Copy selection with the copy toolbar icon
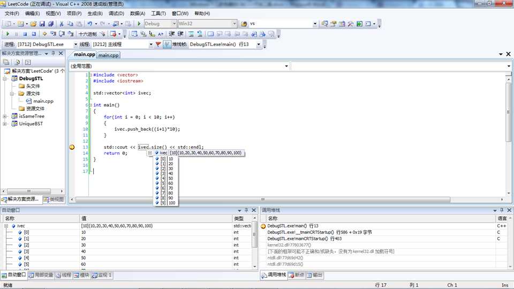 70,24
